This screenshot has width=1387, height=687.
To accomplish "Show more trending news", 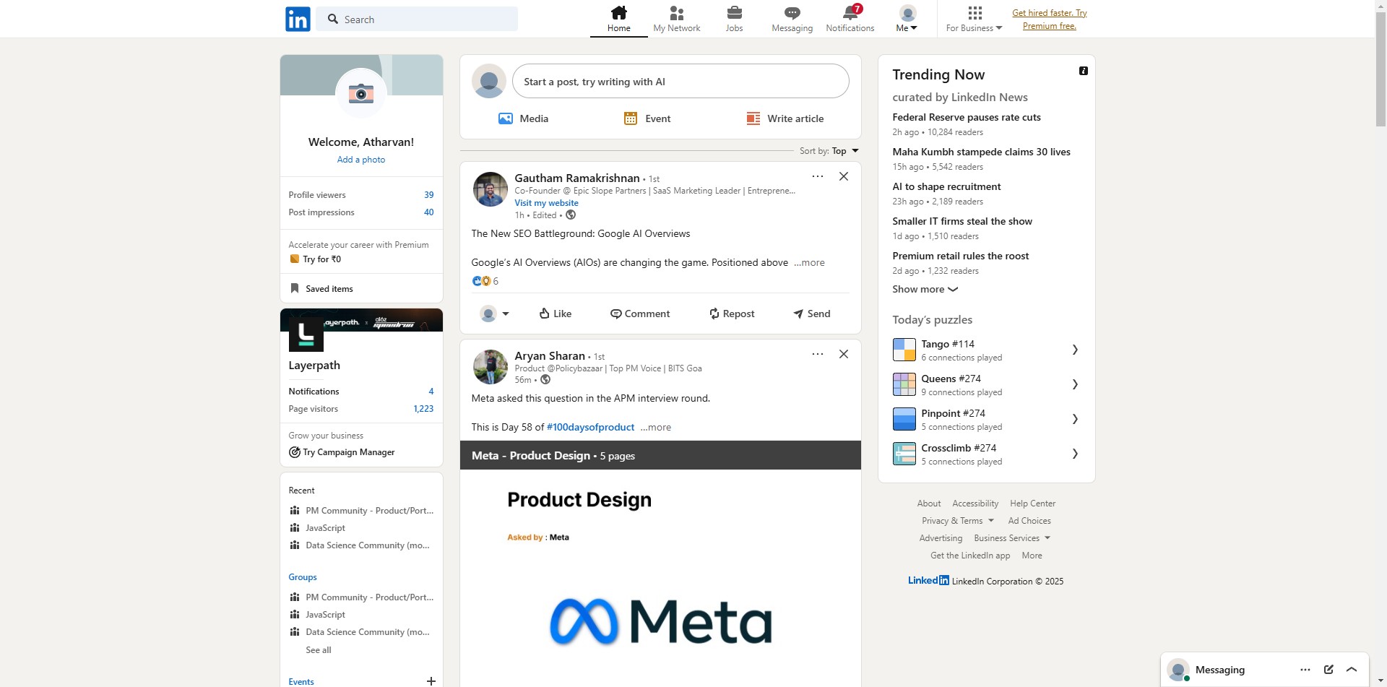I will 925,289.
